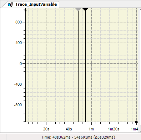
Task: Select the black triangle cursor marker
Action: pos(85,10)
